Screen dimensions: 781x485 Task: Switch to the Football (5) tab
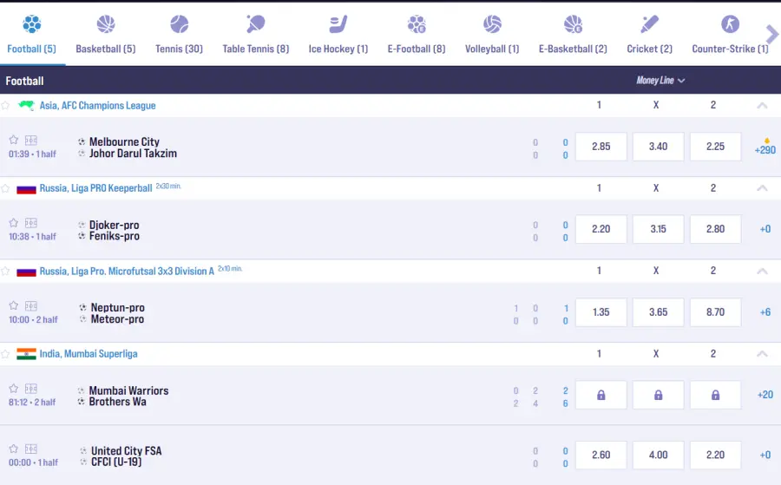pos(32,49)
